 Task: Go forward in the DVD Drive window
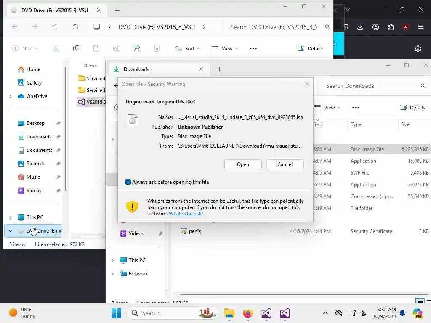click(x=35, y=26)
